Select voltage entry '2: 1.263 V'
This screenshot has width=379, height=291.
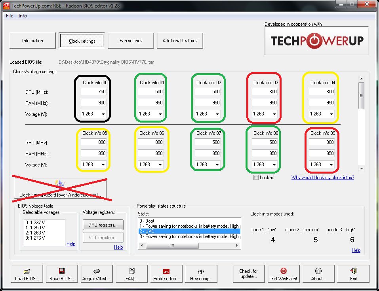[35, 232]
